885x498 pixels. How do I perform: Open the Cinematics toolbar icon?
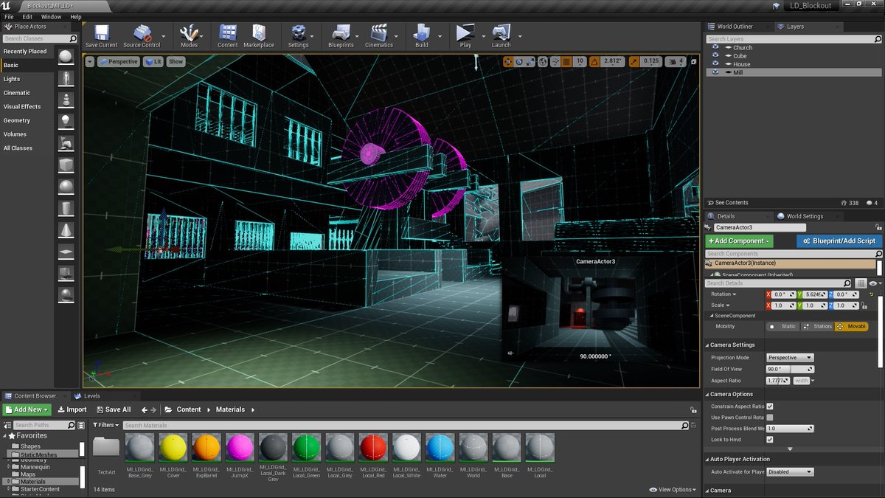379,35
